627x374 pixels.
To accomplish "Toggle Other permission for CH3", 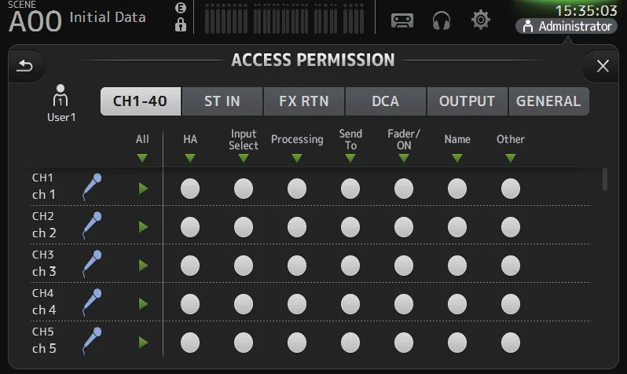I will [511, 266].
